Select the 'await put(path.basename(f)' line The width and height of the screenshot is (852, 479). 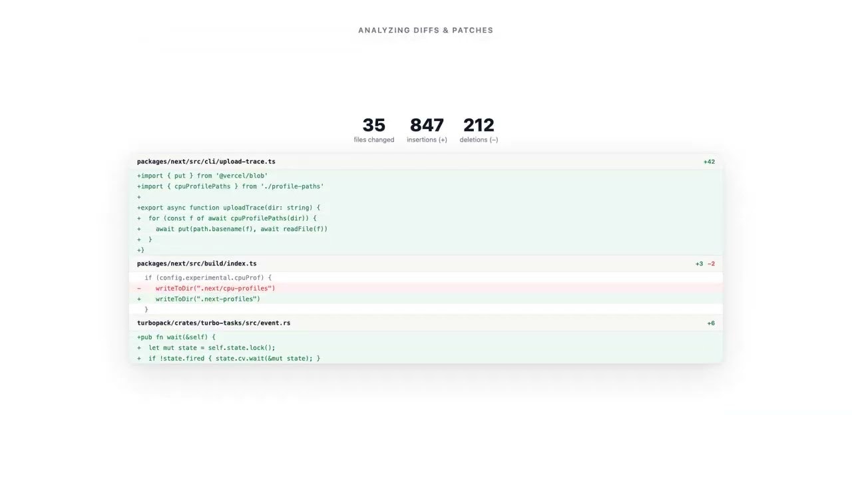point(426,229)
